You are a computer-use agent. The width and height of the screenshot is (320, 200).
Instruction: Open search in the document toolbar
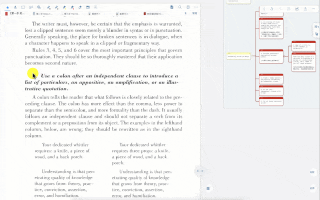coord(180,7)
